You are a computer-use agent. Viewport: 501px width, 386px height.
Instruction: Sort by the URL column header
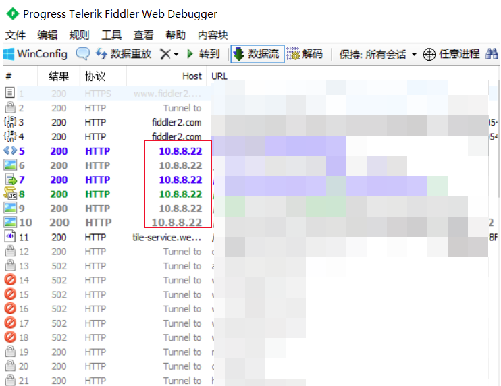219,76
